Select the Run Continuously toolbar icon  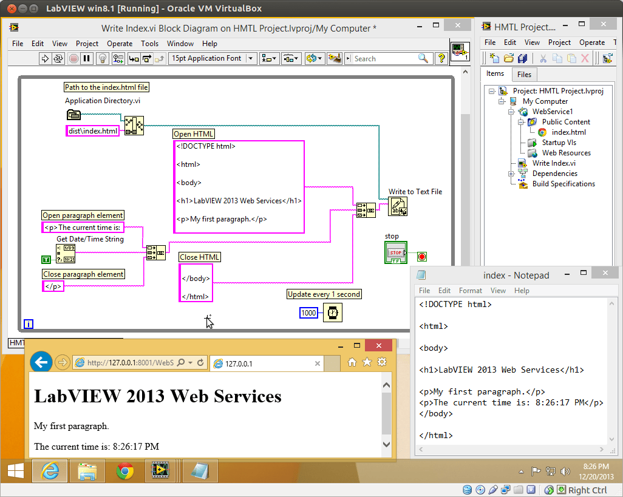58,59
